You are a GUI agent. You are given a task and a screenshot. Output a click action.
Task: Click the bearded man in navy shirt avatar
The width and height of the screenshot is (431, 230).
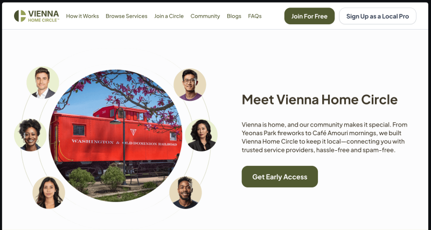(x=185, y=192)
